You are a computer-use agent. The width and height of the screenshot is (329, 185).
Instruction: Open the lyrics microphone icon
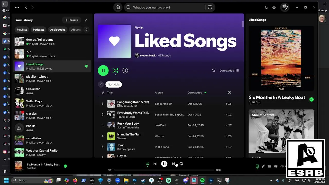click(263, 166)
